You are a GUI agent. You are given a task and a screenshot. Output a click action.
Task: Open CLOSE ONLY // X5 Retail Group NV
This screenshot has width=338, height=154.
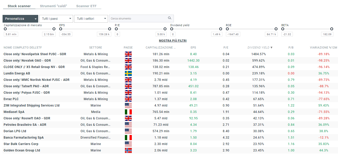click(x=34, y=67)
